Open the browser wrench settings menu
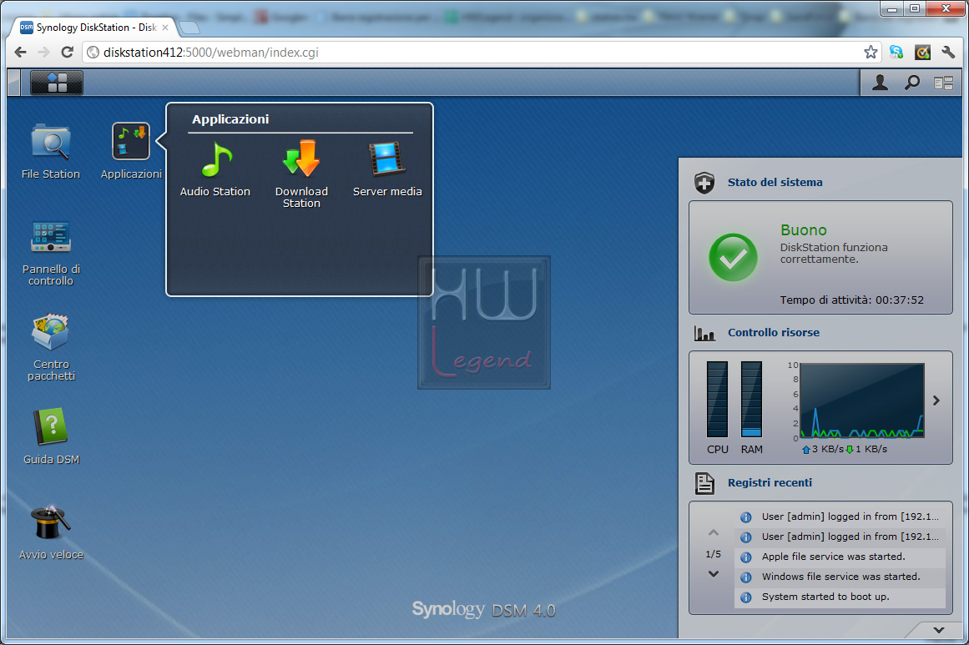This screenshot has width=969, height=645. [x=948, y=53]
